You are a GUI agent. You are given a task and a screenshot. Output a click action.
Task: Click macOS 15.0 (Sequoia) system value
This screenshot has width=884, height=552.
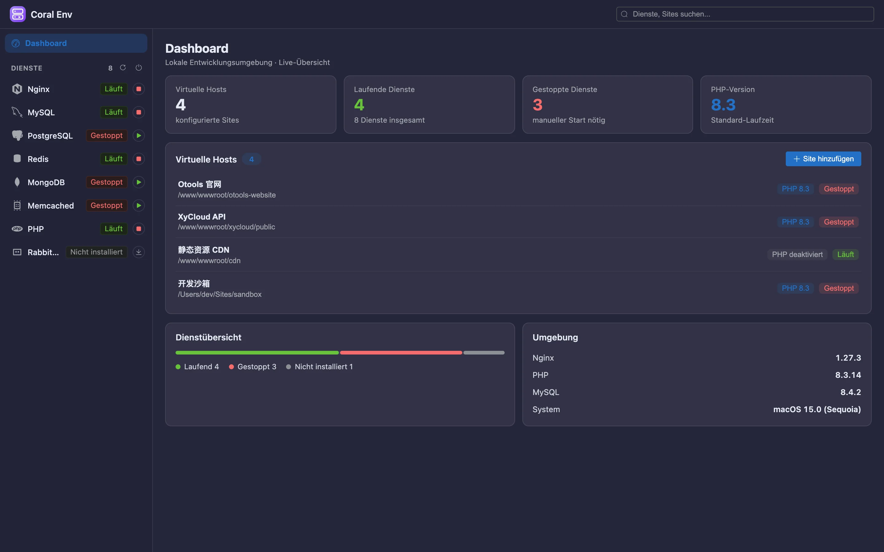click(x=817, y=409)
